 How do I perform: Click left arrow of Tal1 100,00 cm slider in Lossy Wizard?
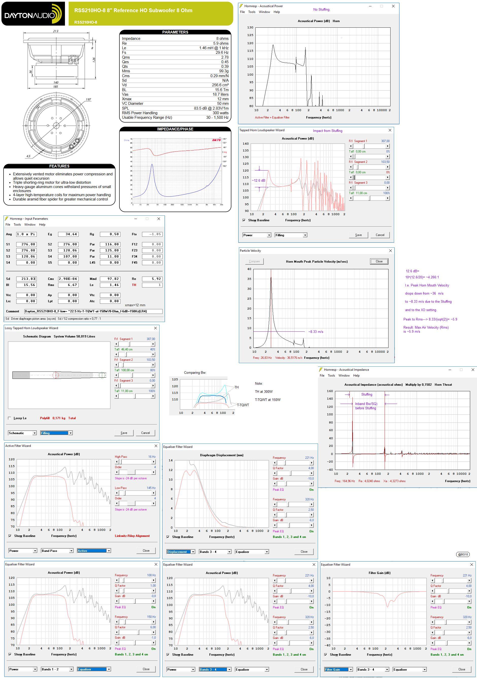point(116,375)
